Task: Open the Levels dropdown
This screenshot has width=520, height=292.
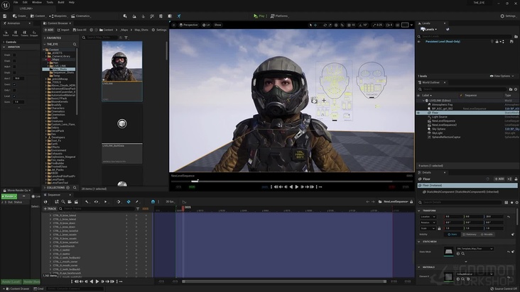Action: (x=429, y=30)
